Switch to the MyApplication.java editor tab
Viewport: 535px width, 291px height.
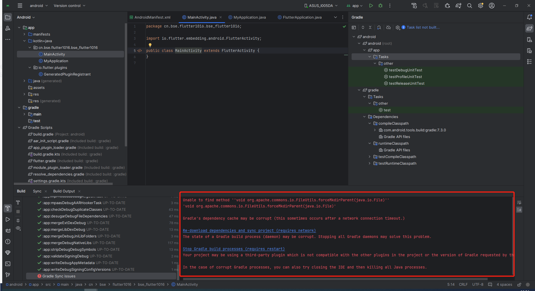[x=247, y=17]
